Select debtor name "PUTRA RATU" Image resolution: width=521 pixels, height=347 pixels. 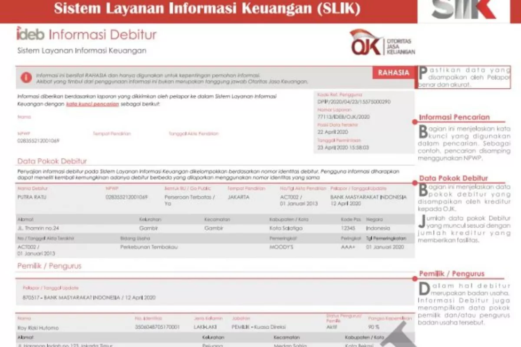(x=32, y=197)
